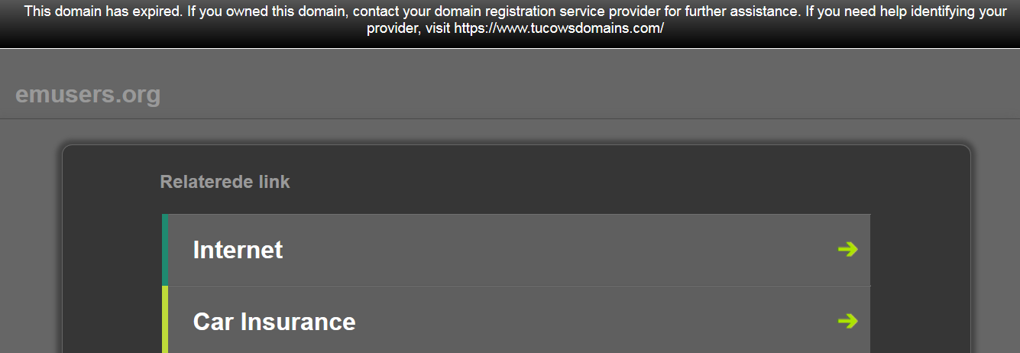
Task: Click the "Relaterede link" heading
Action: 225,182
